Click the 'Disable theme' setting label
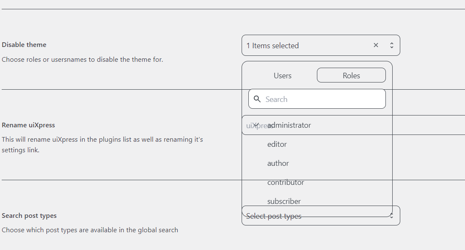The width and height of the screenshot is (465, 250). [24, 45]
